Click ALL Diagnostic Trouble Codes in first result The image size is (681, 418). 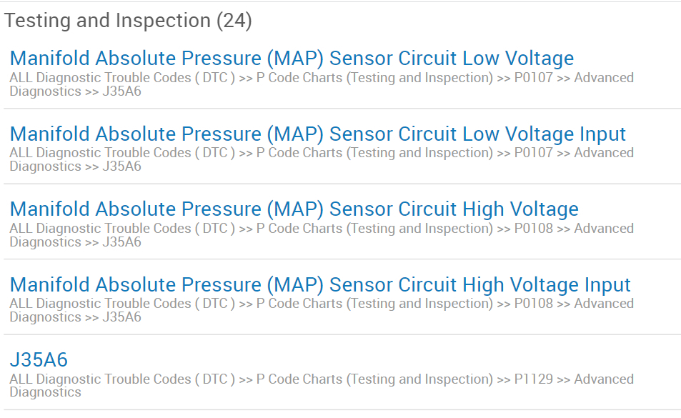(122, 78)
